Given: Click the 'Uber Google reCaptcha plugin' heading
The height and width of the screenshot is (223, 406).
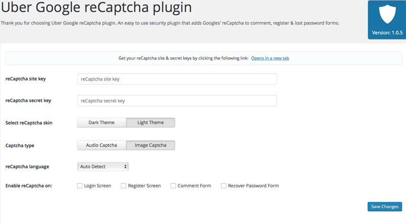Looking at the screenshot, I should pyautogui.click(x=96, y=7).
